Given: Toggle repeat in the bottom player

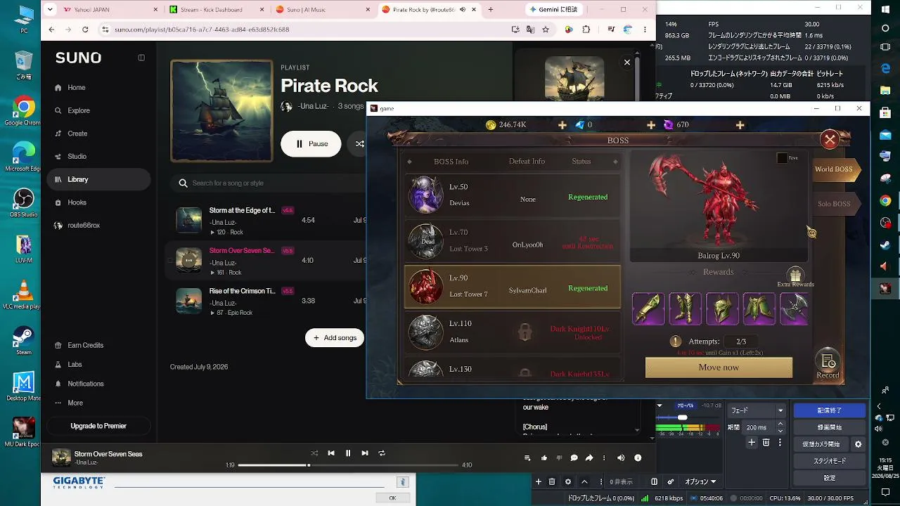Looking at the screenshot, I should coord(382,453).
